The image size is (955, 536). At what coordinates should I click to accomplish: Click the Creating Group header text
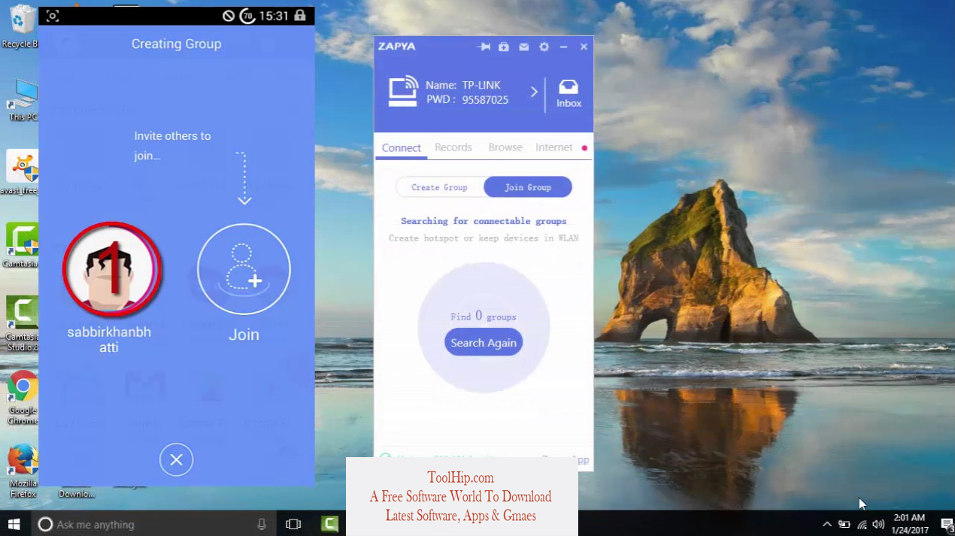(176, 44)
